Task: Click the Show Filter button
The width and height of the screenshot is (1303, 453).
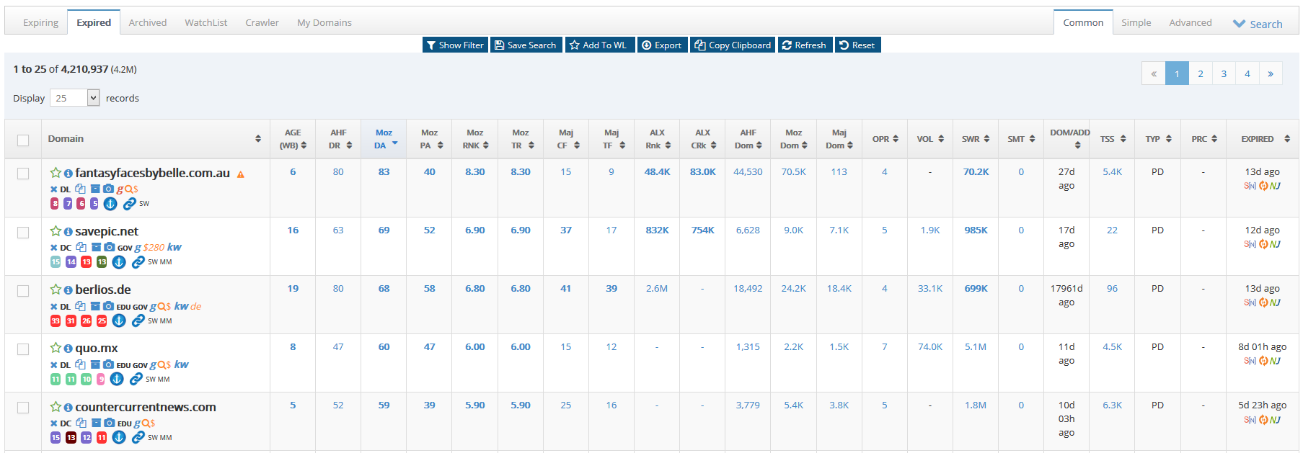Action: (454, 45)
